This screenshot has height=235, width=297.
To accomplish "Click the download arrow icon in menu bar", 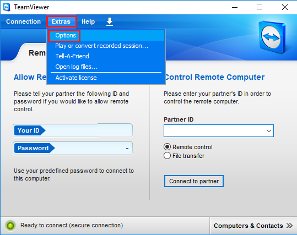I will coord(110,21).
